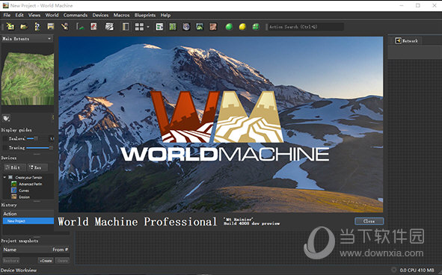Click the red document toolbar icon
The image size is (442, 275).
(x=93, y=26)
